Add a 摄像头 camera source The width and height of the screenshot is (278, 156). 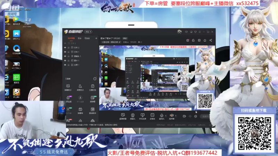click(x=133, y=116)
